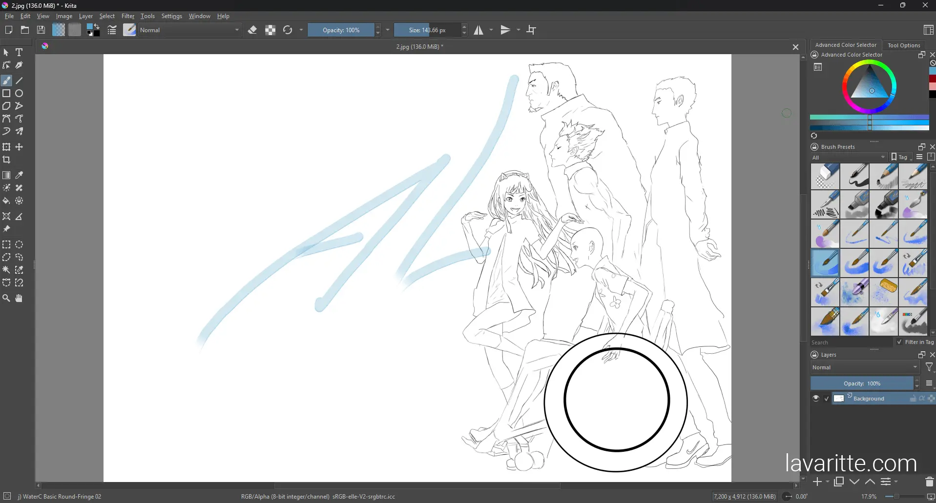
Task: Adjust the Layers Opacity 100% slider
Action: (862, 383)
